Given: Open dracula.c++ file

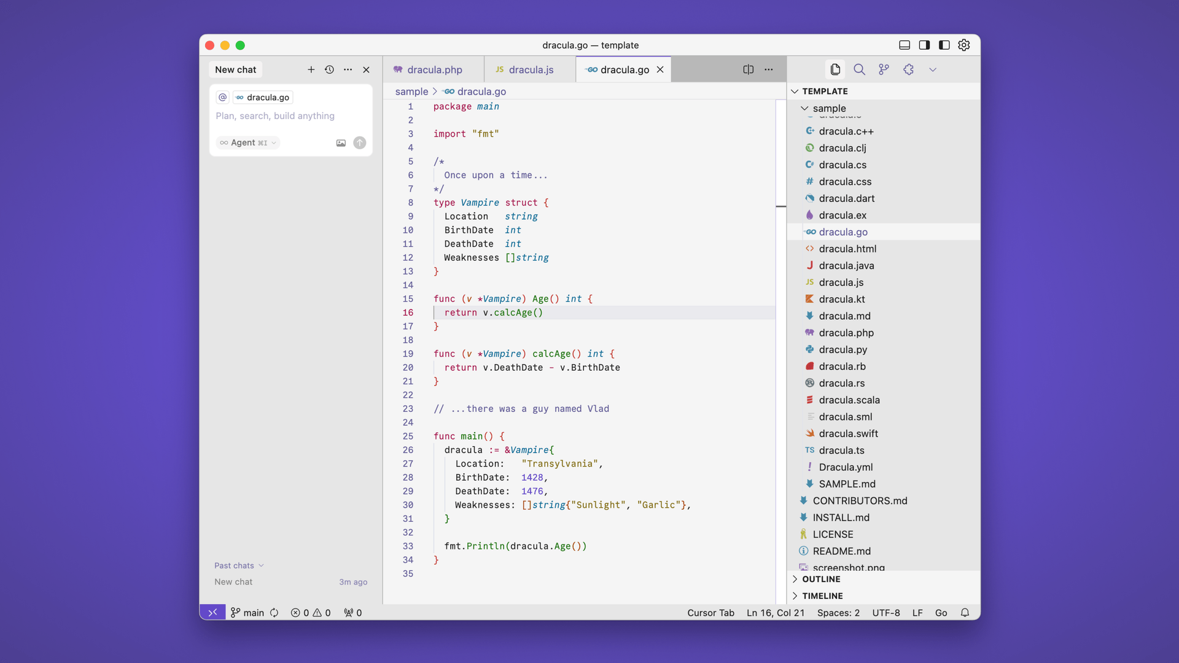Looking at the screenshot, I should pyautogui.click(x=884, y=131).
